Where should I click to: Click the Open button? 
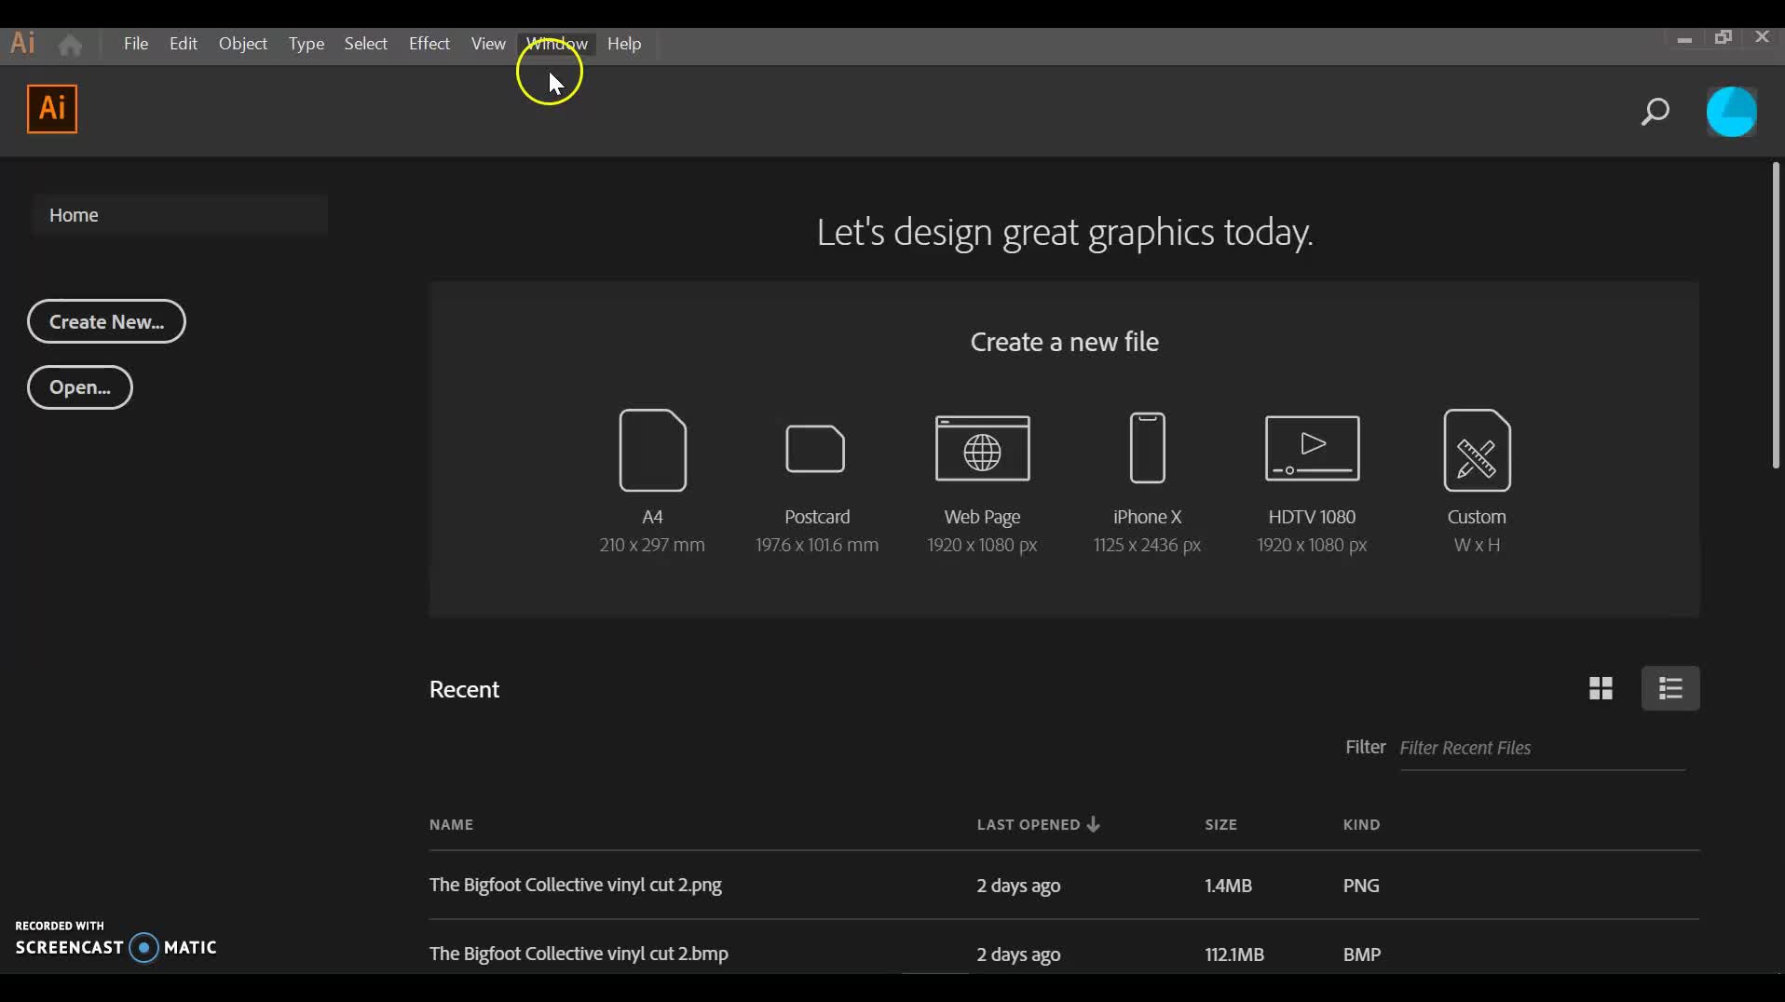[79, 387]
